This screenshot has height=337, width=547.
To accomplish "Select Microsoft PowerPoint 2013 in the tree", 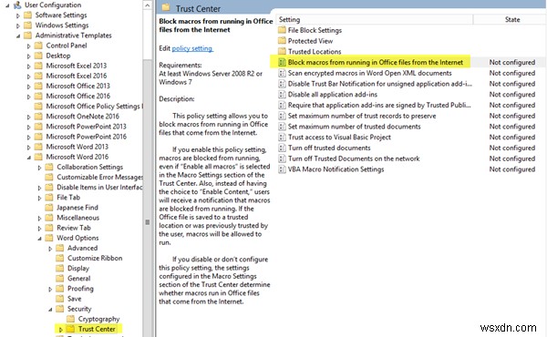I will point(87,127).
